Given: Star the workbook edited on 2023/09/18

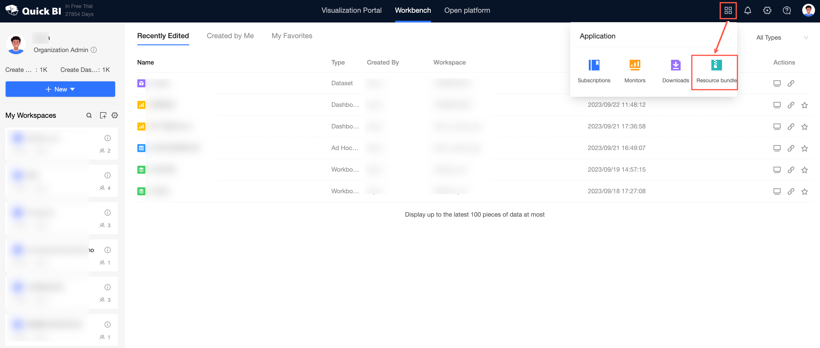Looking at the screenshot, I should click(x=805, y=191).
